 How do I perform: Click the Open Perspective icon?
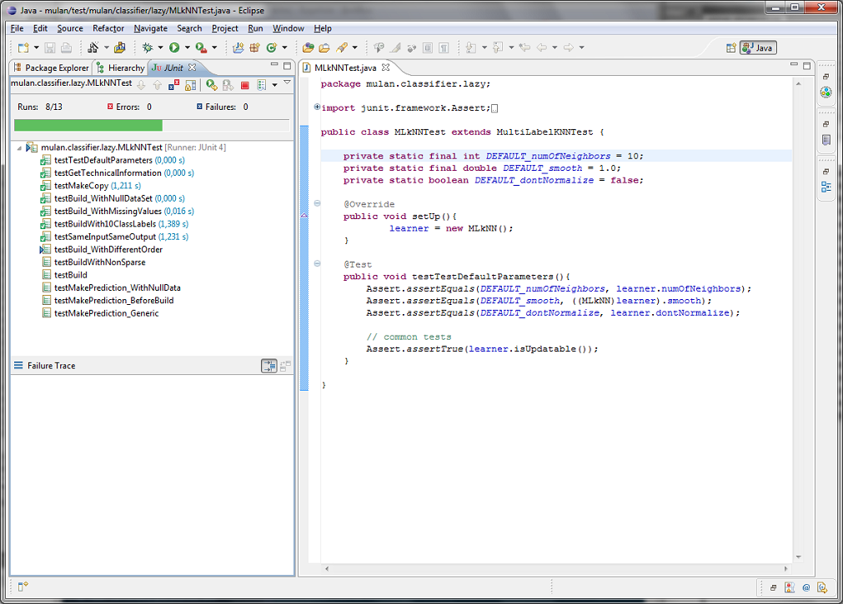(x=731, y=48)
